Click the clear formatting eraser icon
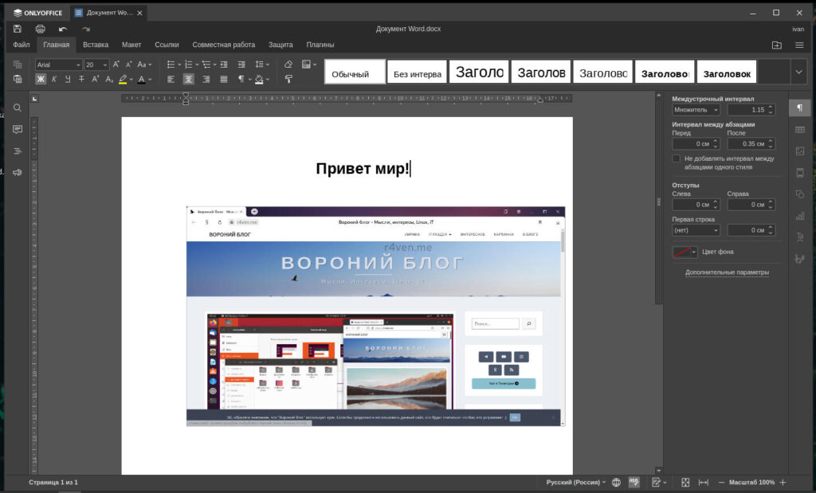This screenshot has width=816, height=493. pos(288,65)
